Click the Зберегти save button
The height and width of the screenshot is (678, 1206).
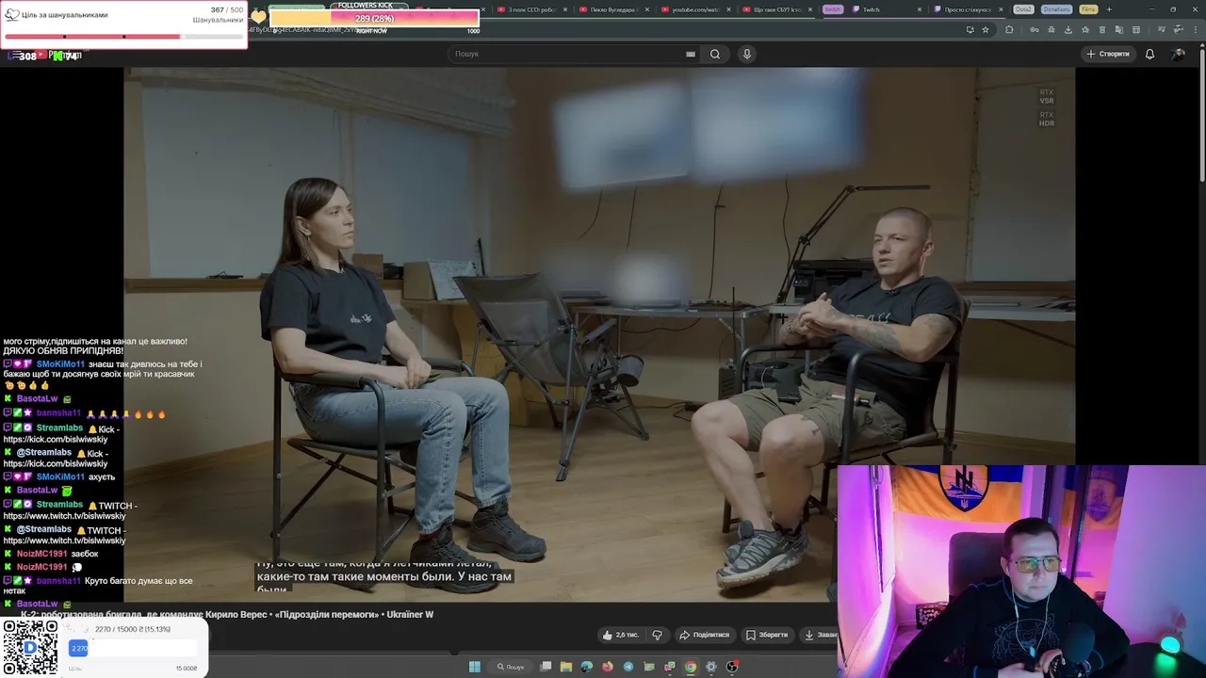pyautogui.click(x=767, y=635)
